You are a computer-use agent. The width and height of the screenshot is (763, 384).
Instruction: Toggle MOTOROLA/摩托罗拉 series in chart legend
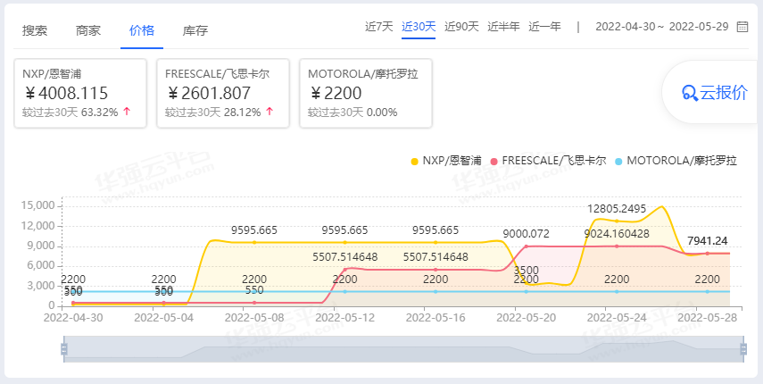pyautogui.click(x=676, y=161)
